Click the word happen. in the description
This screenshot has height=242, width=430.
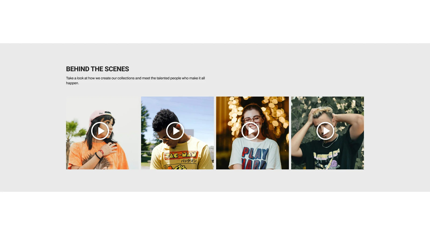pos(73,83)
